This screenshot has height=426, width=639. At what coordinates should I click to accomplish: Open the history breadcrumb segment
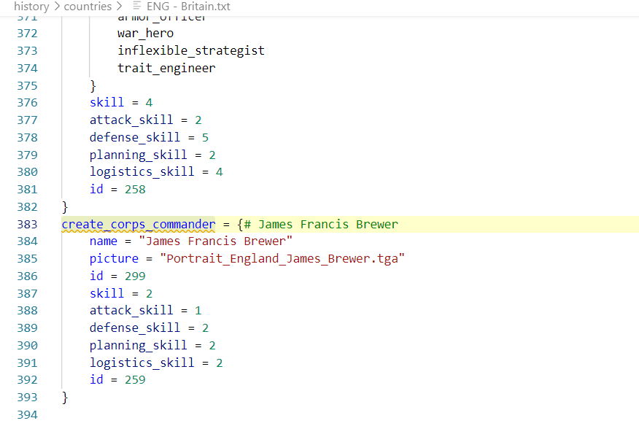pyautogui.click(x=31, y=7)
